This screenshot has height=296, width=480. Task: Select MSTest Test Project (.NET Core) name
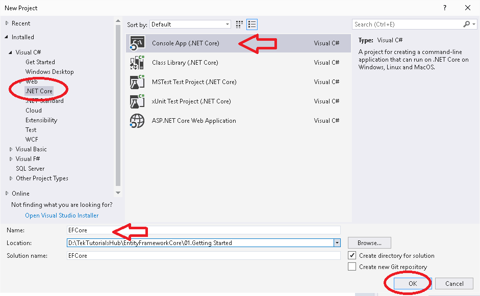coord(194,82)
